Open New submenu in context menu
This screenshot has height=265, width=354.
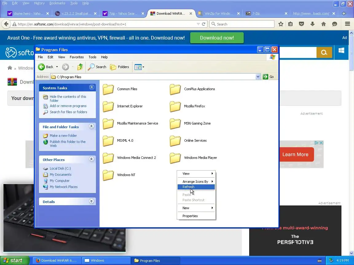196,208
